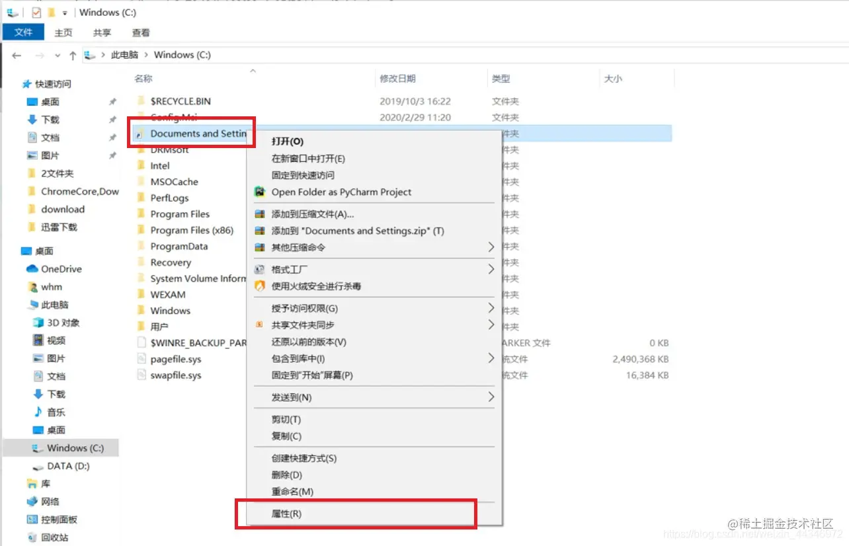The height and width of the screenshot is (546, 849).
Task: Click 添加到压缩文件(A)... in context menu
Action: (x=313, y=214)
